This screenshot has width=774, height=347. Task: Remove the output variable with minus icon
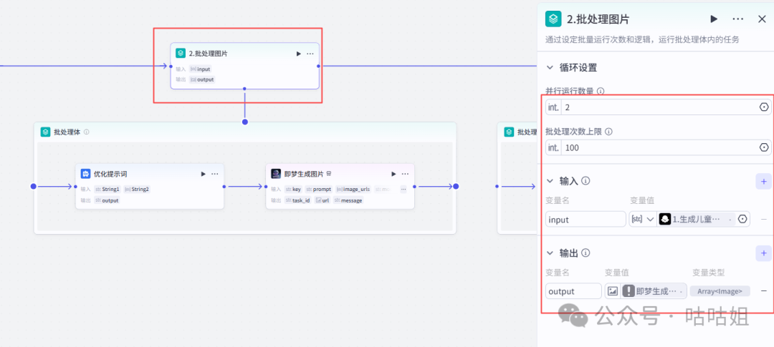point(763,291)
